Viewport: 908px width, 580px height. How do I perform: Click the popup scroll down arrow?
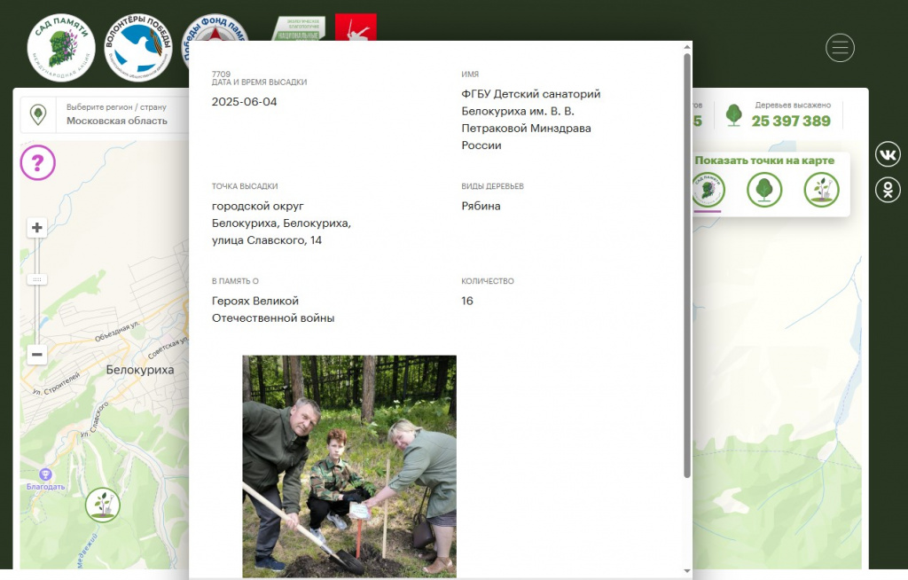687,571
